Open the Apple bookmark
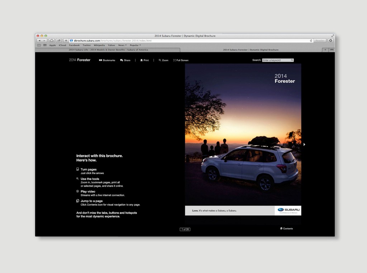 (x=52, y=45)
